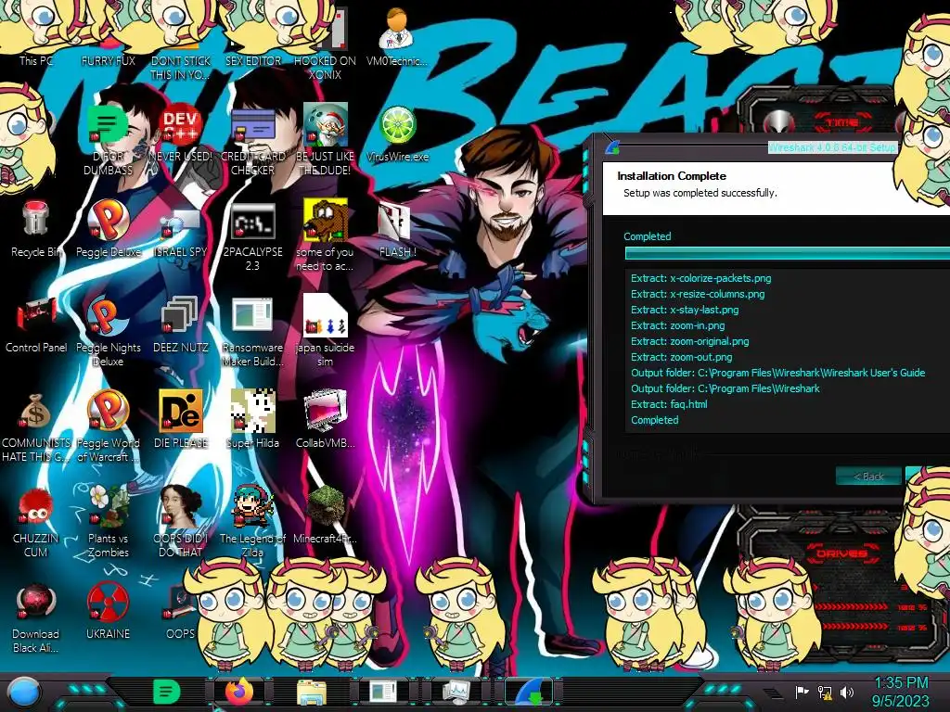Launch Plants vs Zombies
950x712 pixels.
pos(109,521)
